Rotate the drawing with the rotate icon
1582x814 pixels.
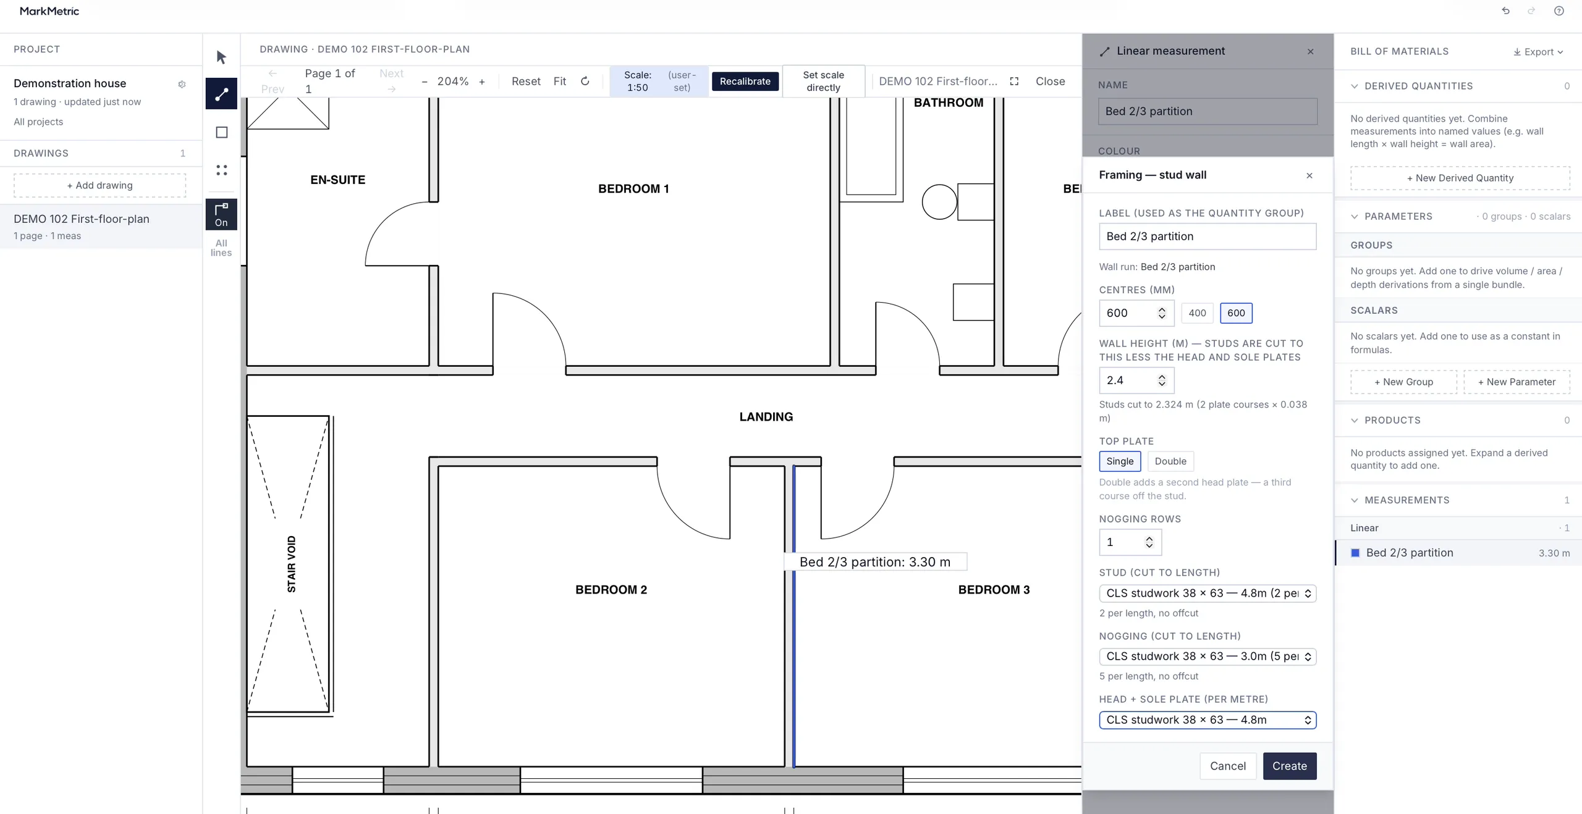coord(585,81)
